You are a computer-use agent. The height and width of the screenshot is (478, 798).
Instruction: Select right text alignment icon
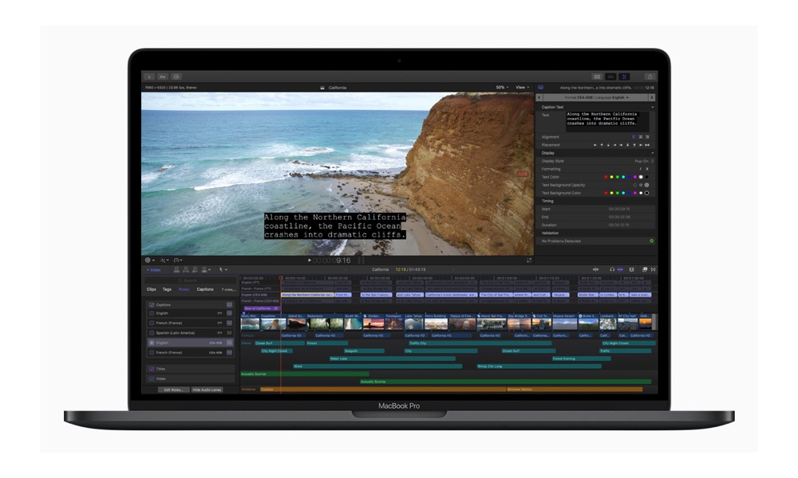(x=647, y=137)
